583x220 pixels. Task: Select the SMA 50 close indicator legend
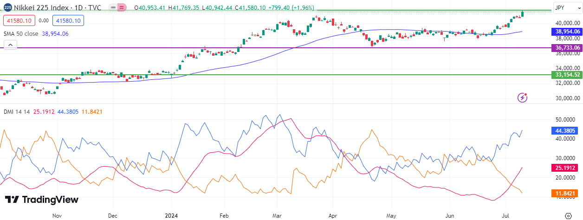[x=21, y=33]
